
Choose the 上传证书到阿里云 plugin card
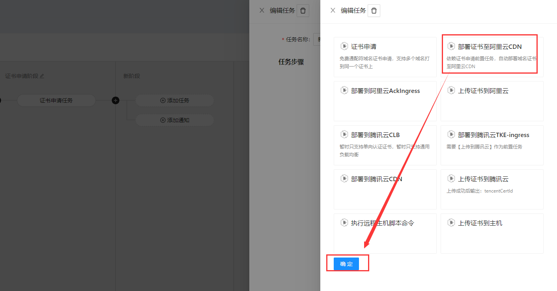tap(492, 101)
